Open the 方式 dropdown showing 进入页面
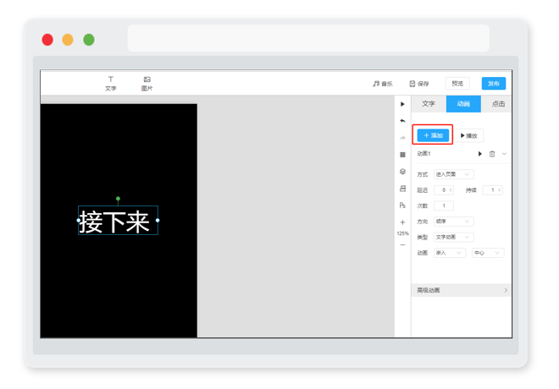 point(453,174)
